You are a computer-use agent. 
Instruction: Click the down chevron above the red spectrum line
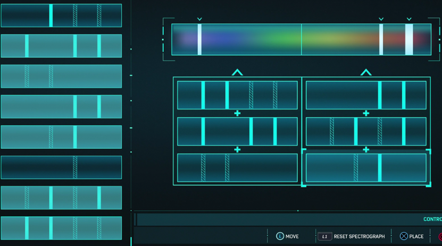click(x=409, y=19)
